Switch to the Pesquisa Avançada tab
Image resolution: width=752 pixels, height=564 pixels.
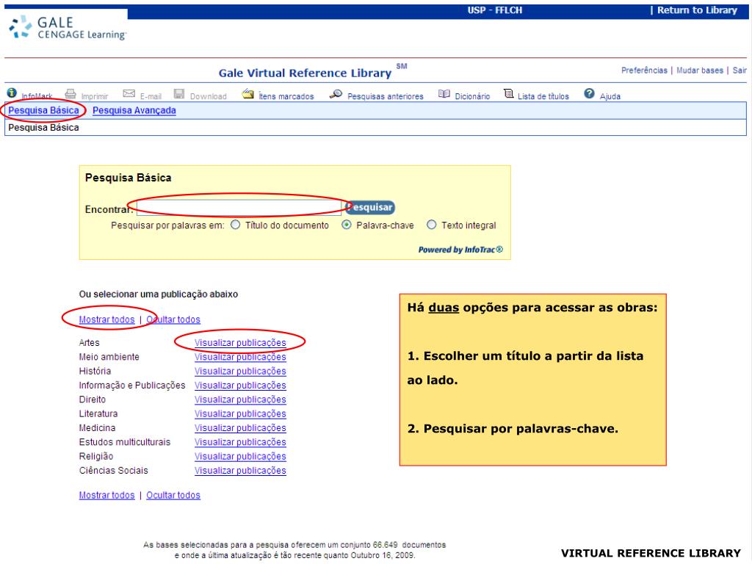[134, 110]
